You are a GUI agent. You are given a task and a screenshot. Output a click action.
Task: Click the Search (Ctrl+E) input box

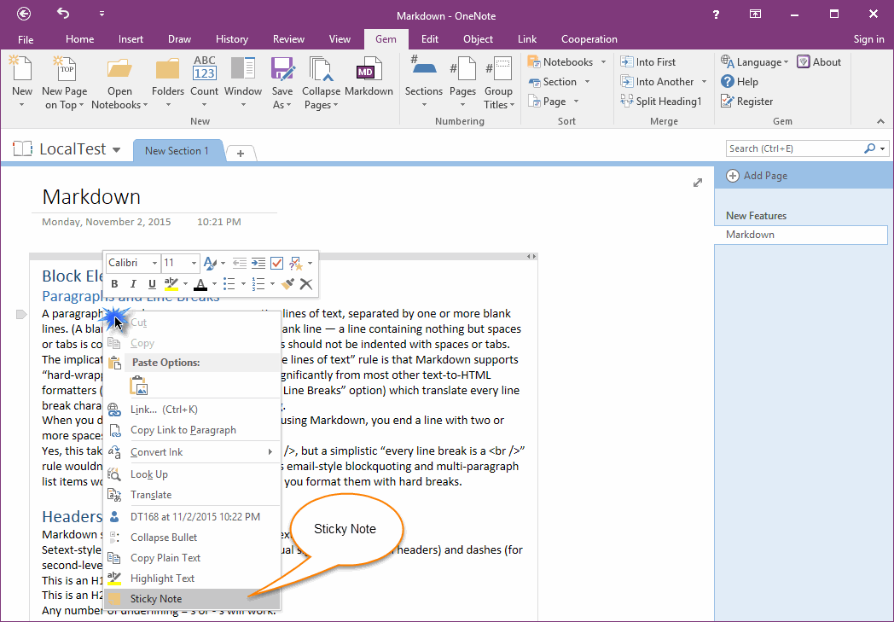point(793,148)
